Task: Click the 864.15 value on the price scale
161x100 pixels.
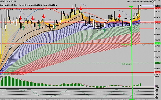Action: click(158, 68)
